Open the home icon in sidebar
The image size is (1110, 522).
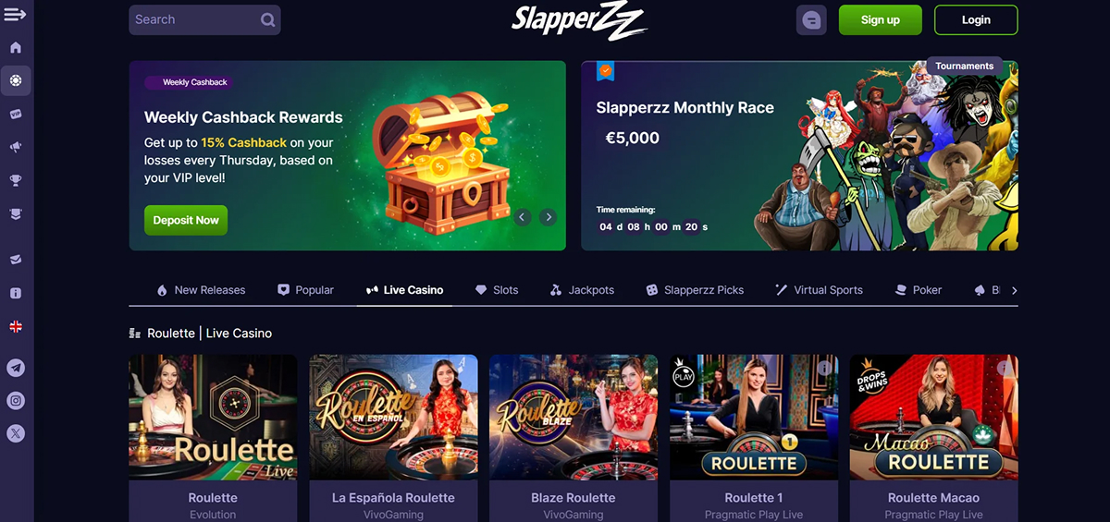click(x=16, y=47)
